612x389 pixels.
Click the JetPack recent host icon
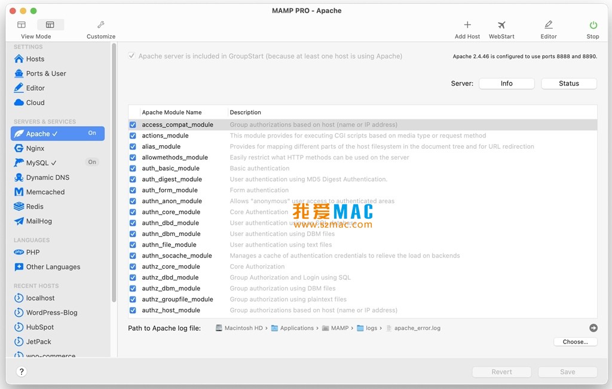coord(19,342)
